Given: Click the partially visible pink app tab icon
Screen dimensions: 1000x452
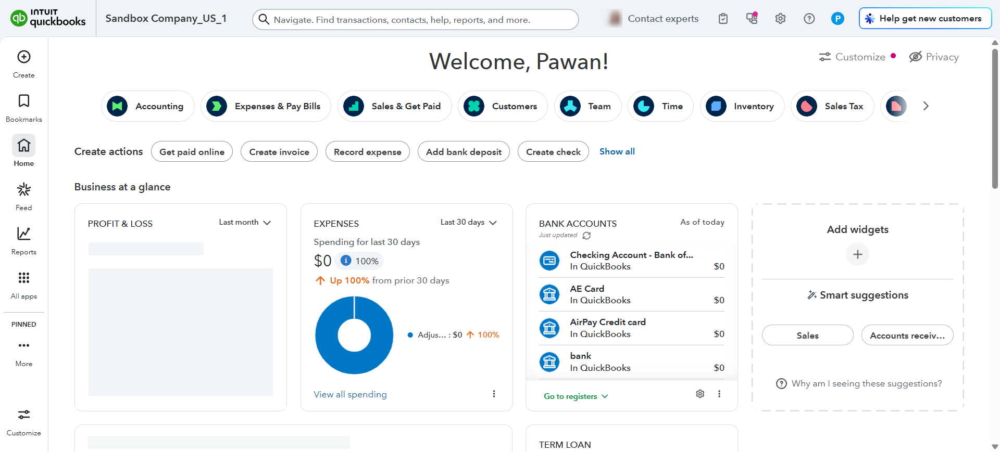Looking at the screenshot, I should pyautogui.click(x=896, y=106).
